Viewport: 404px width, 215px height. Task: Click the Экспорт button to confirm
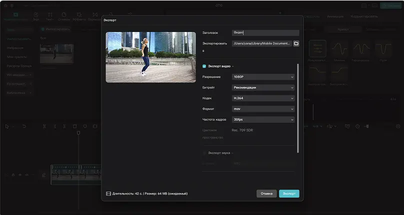pyautogui.click(x=289, y=194)
